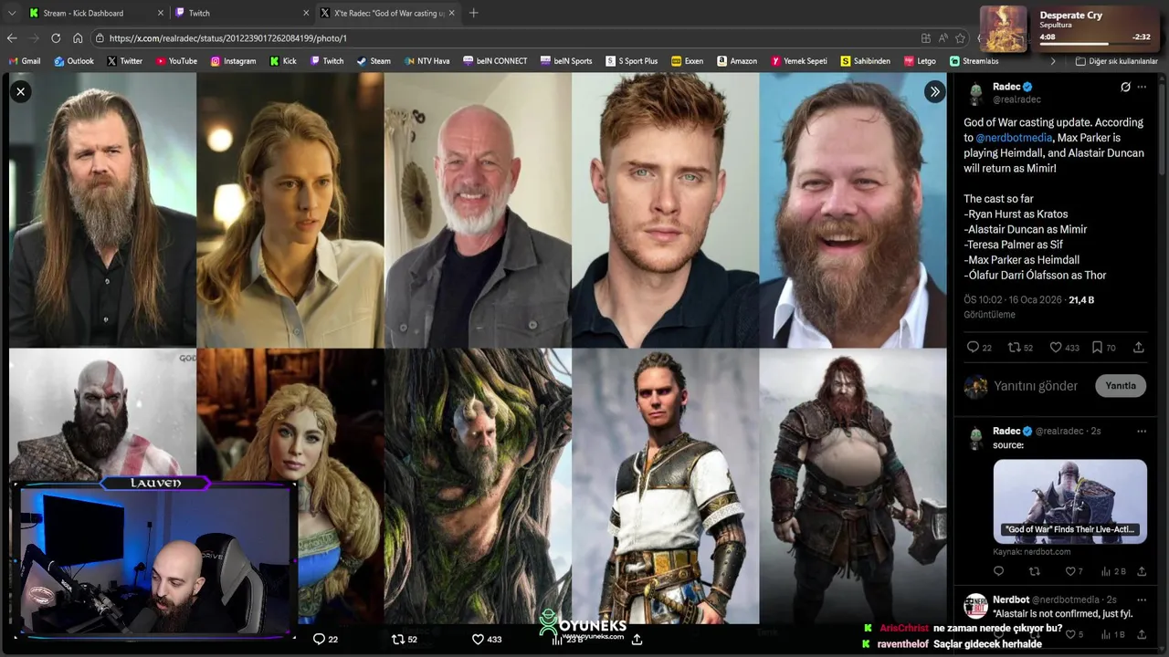Click the share icon under the photo
The image size is (1169, 657).
pyautogui.click(x=637, y=639)
